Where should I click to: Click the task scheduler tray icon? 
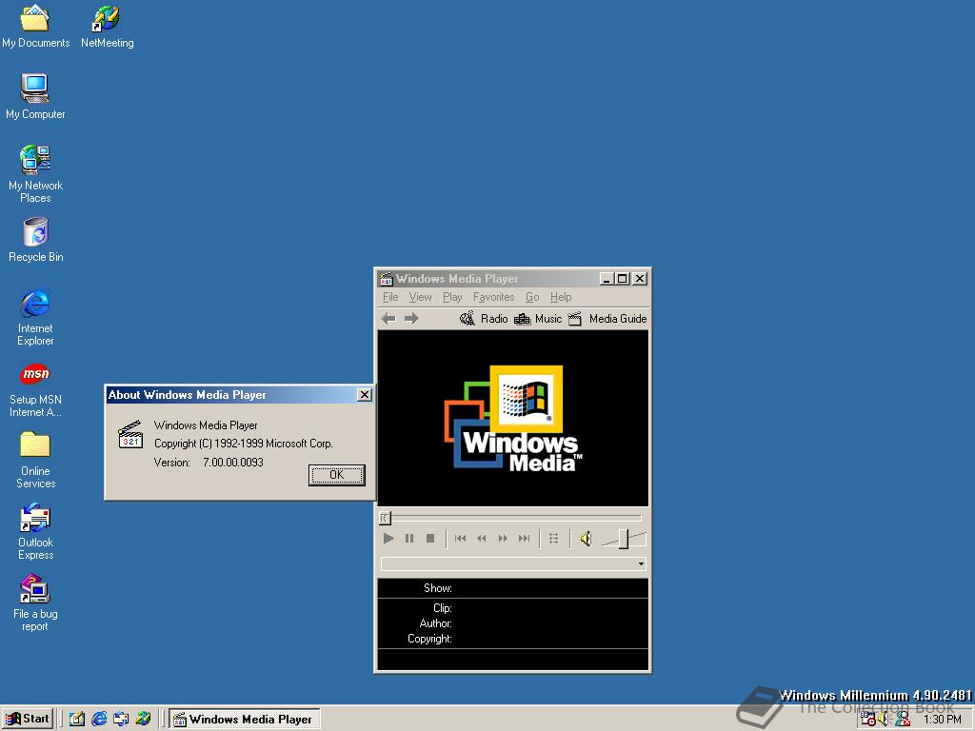click(x=868, y=720)
